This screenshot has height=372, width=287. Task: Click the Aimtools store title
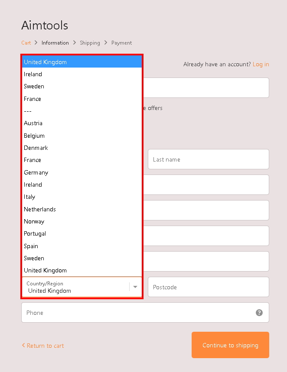click(45, 25)
